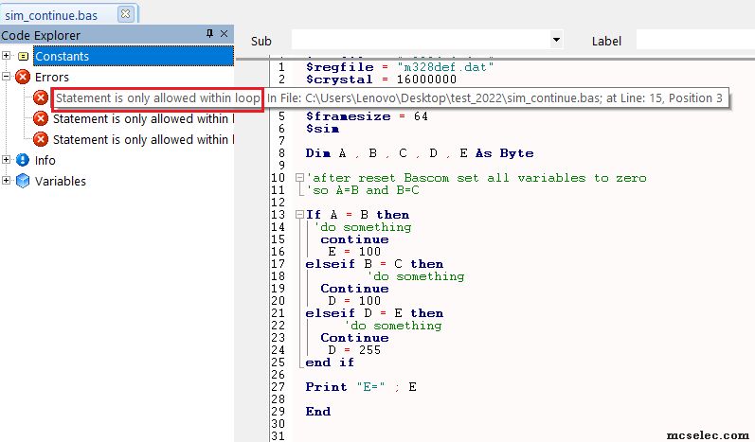755x442 pixels.
Task: Click first error's red X icon
Action: [x=41, y=97]
